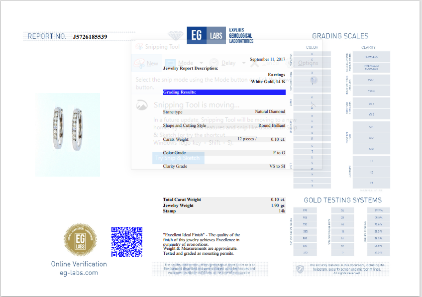The height and width of the screenshot is (297, 422).
Task: Expand the Delay dropdown arrow
Action: (x=243, y=63)
